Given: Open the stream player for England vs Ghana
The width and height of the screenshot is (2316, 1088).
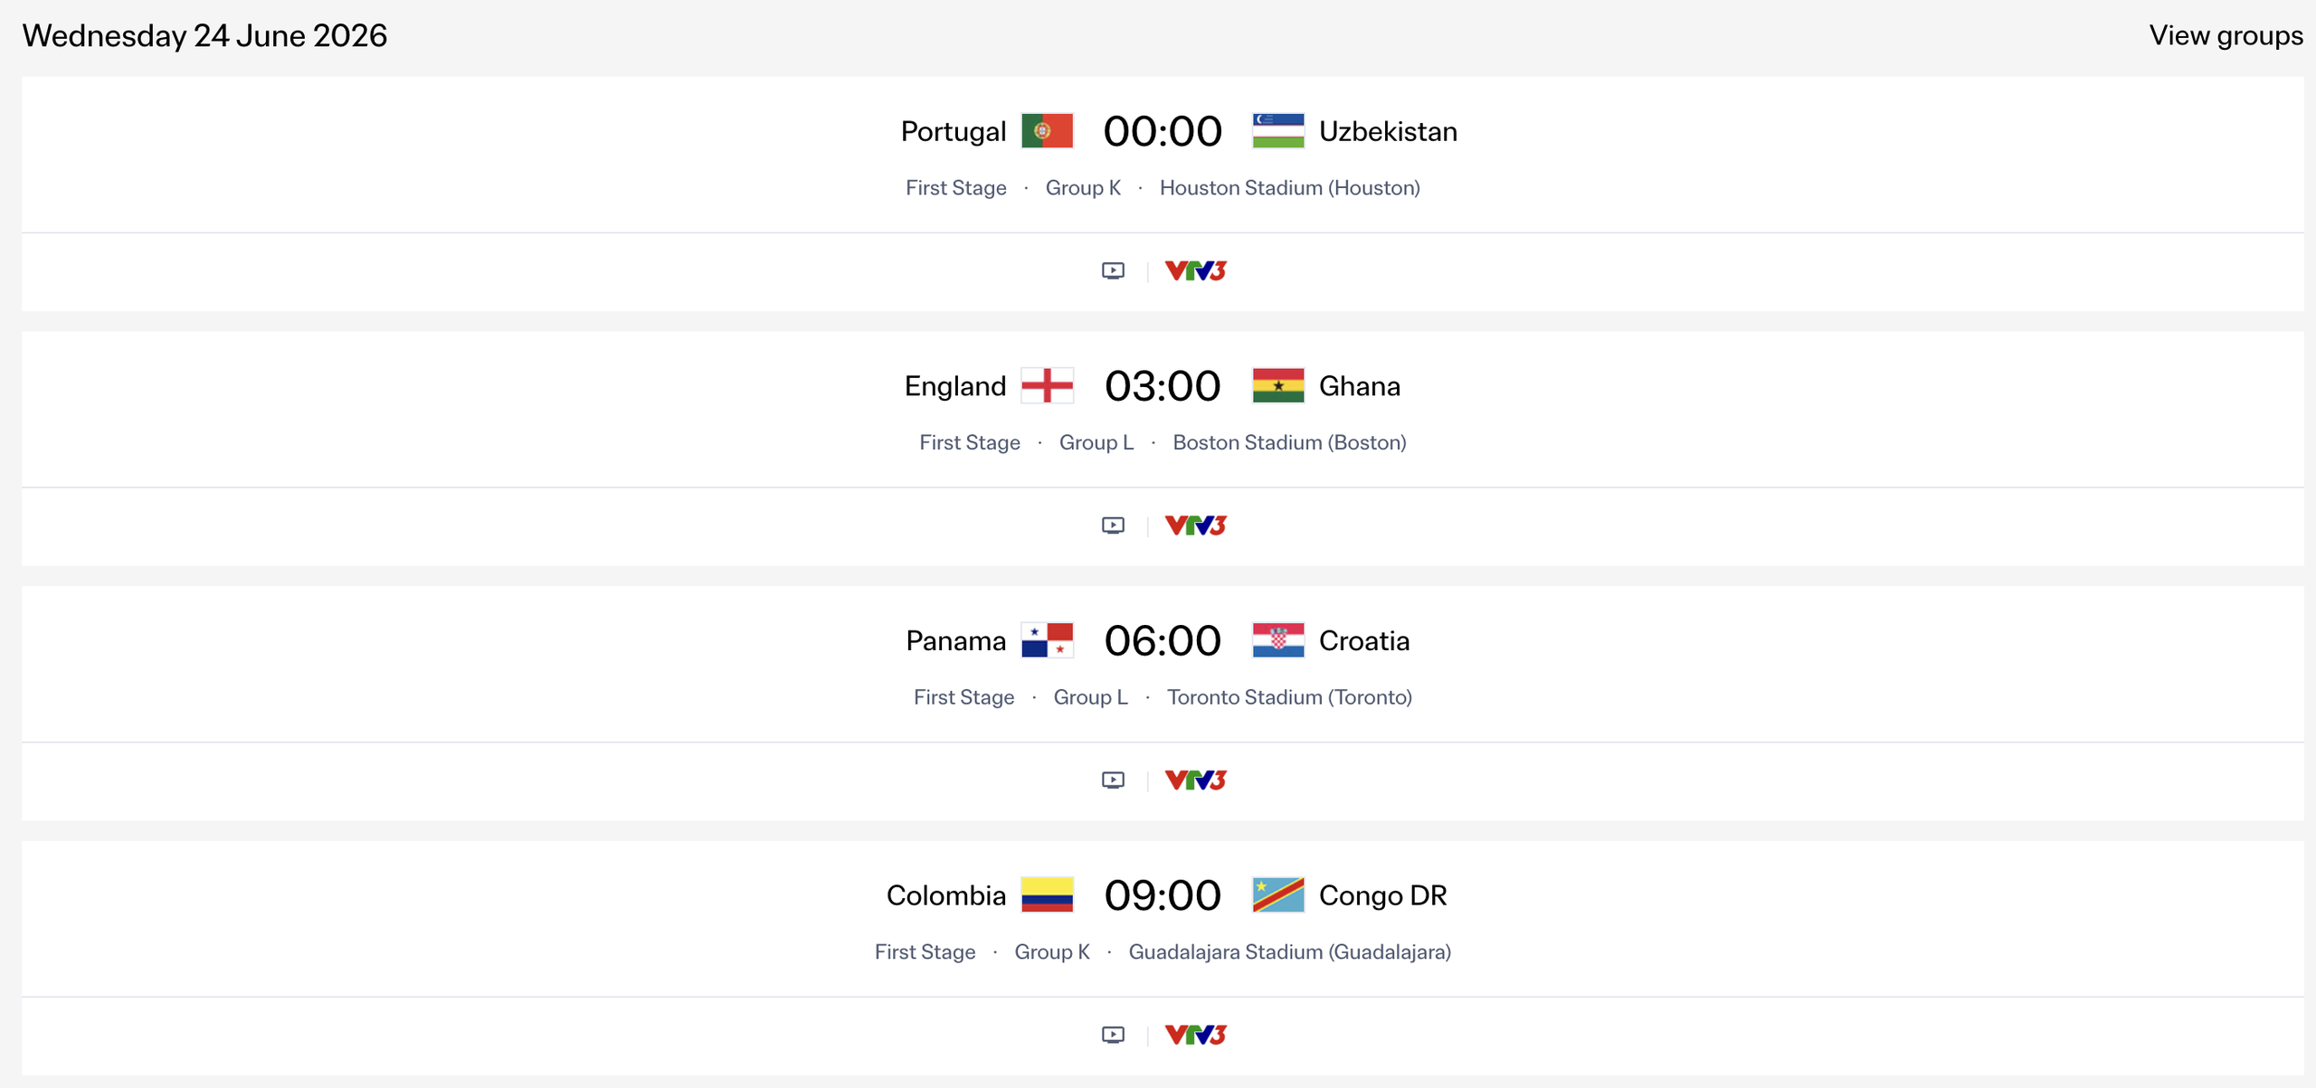Looking at the screenshot, I should click(1112, 525).
